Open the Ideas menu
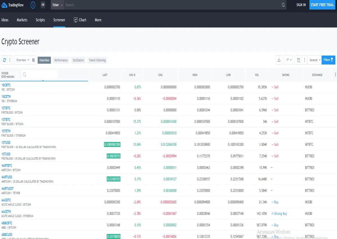This screenshot has width=337, height=239. click(x=5, y=20)
